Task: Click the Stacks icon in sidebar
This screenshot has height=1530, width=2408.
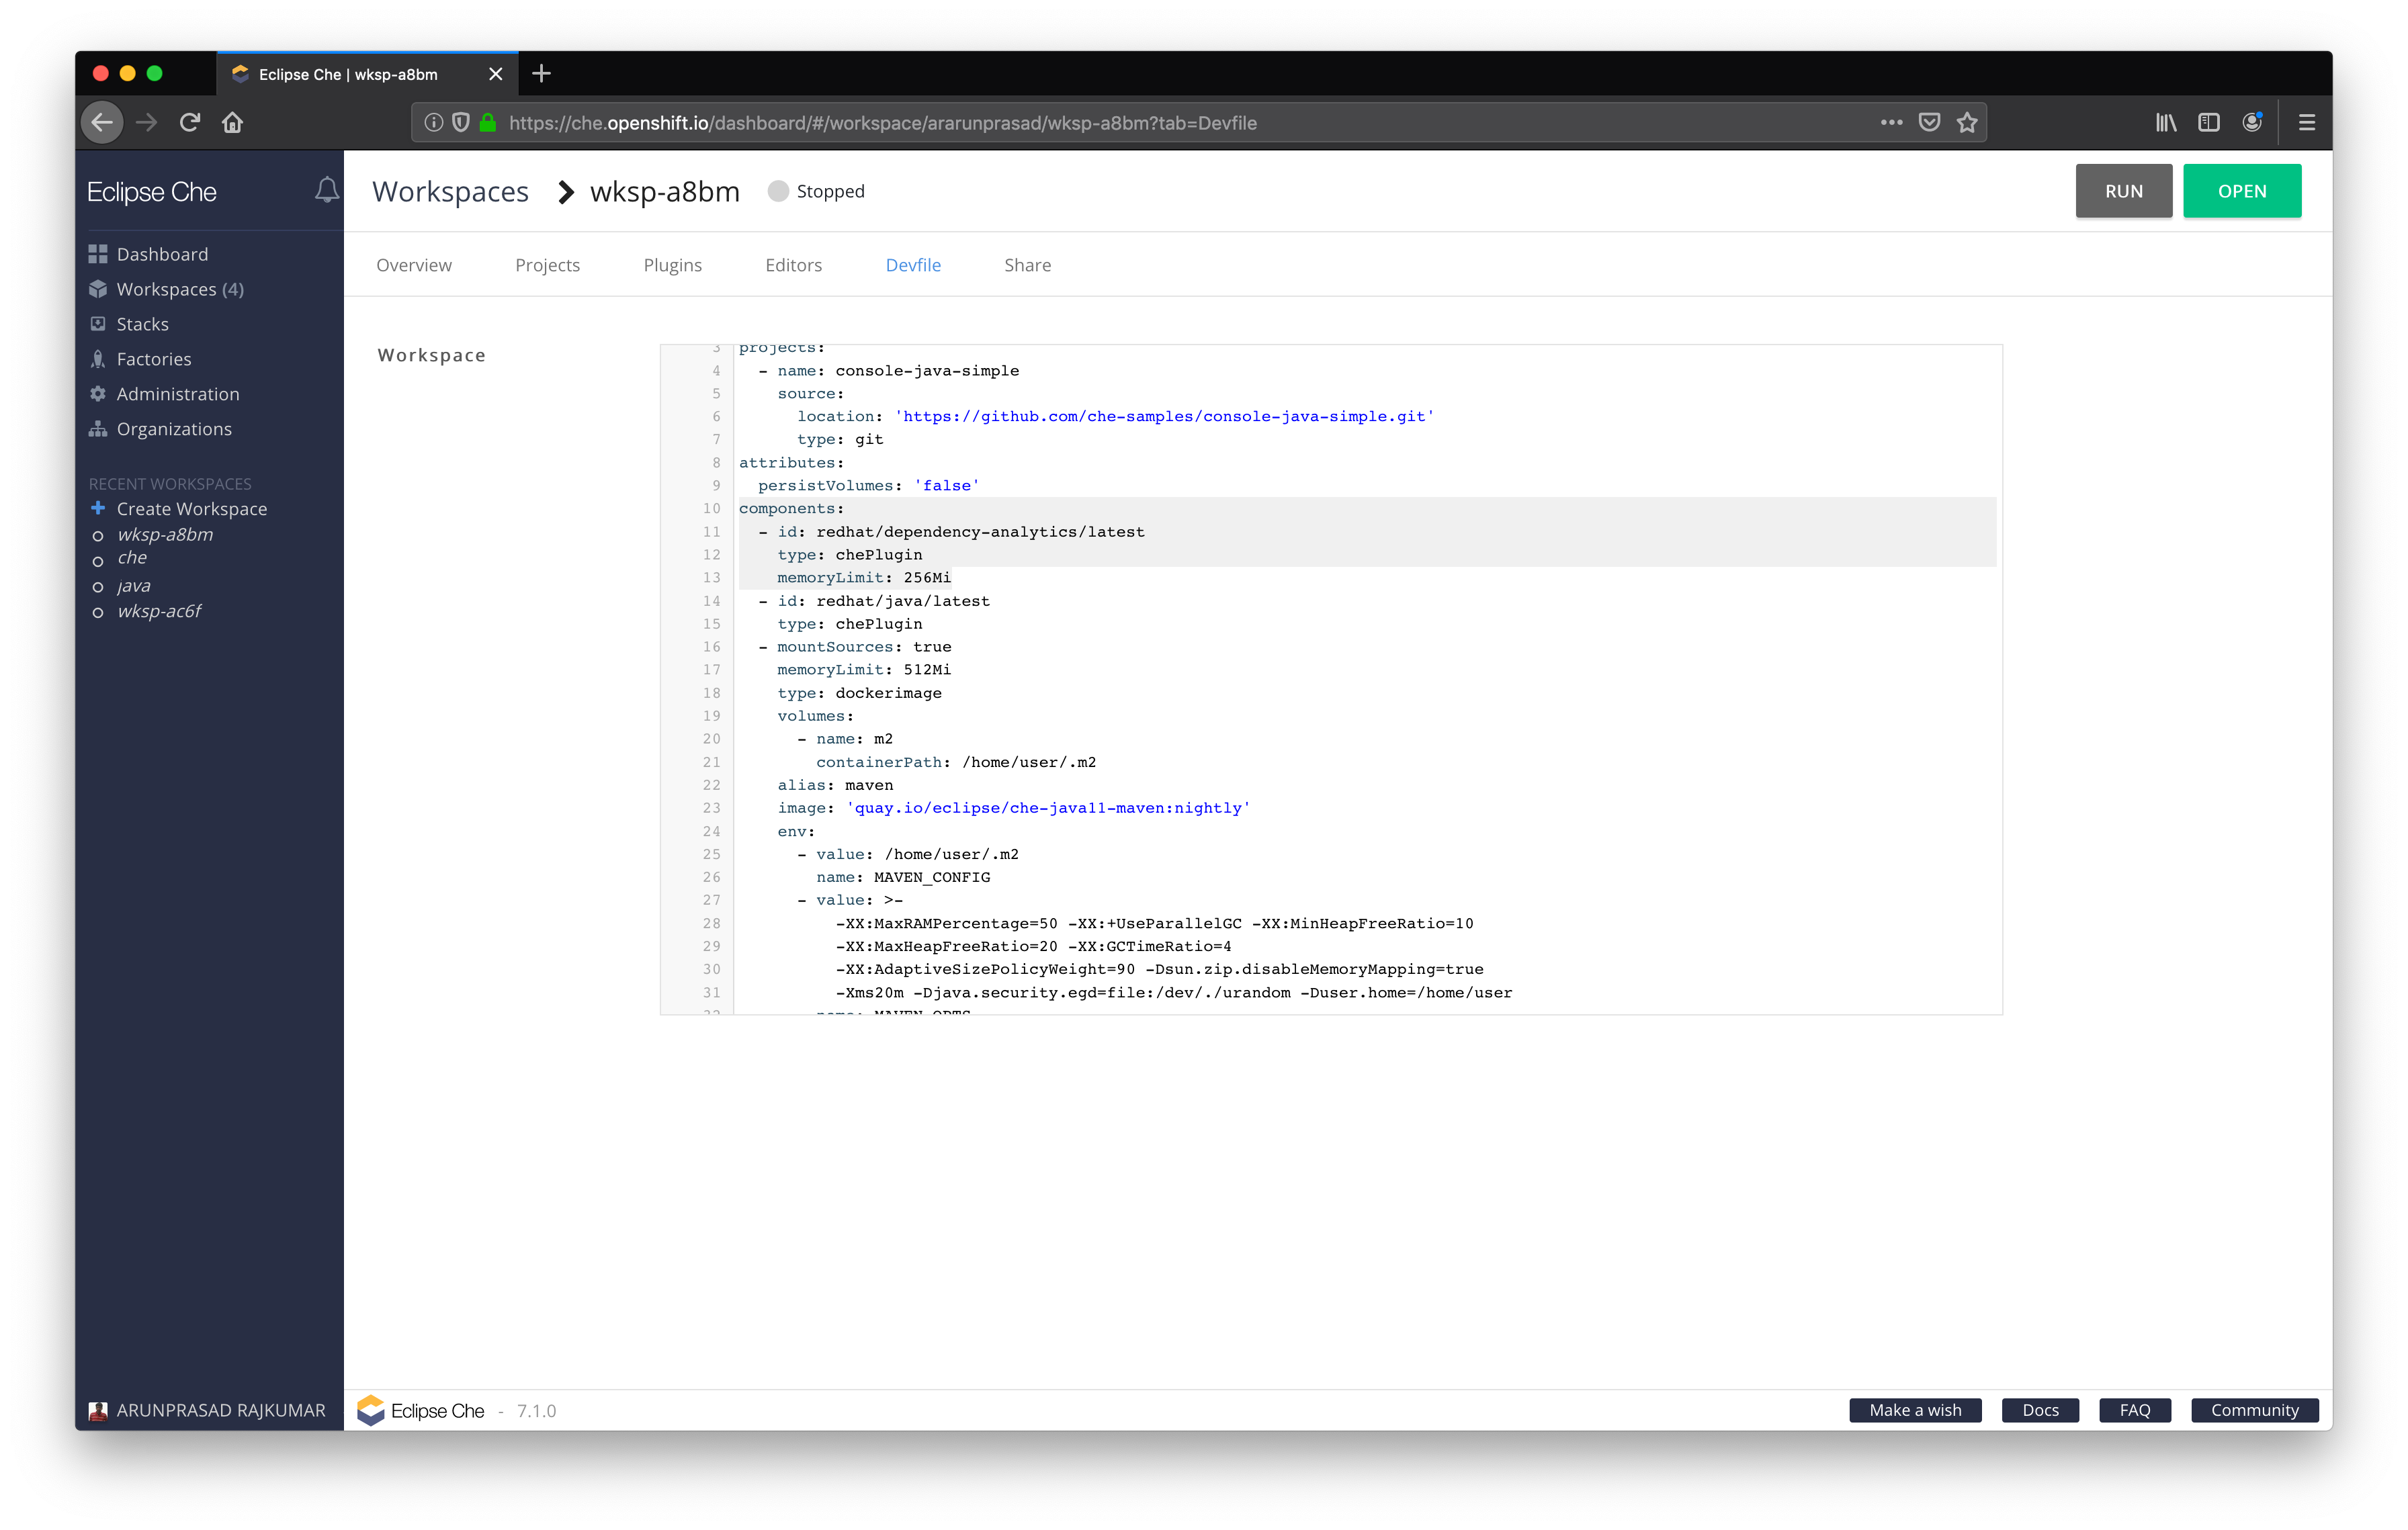Action: (x=97, y=324)
